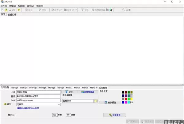184x124 pixels.
Task: Open the 编辑(E) menu
Action: [x=13, y=6]
